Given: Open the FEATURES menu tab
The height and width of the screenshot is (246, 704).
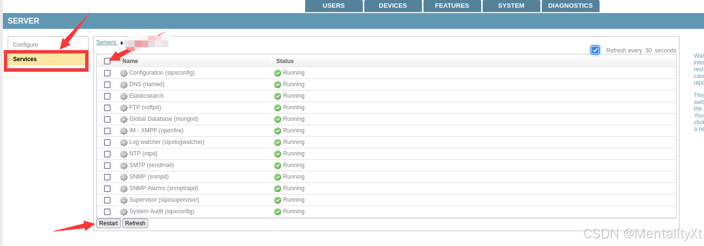Looking at the screenshot, I should pyautogui.click(x=452, y=6).
